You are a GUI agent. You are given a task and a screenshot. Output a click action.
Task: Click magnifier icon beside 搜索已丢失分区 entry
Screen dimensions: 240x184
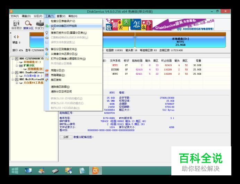pos(47,33)
